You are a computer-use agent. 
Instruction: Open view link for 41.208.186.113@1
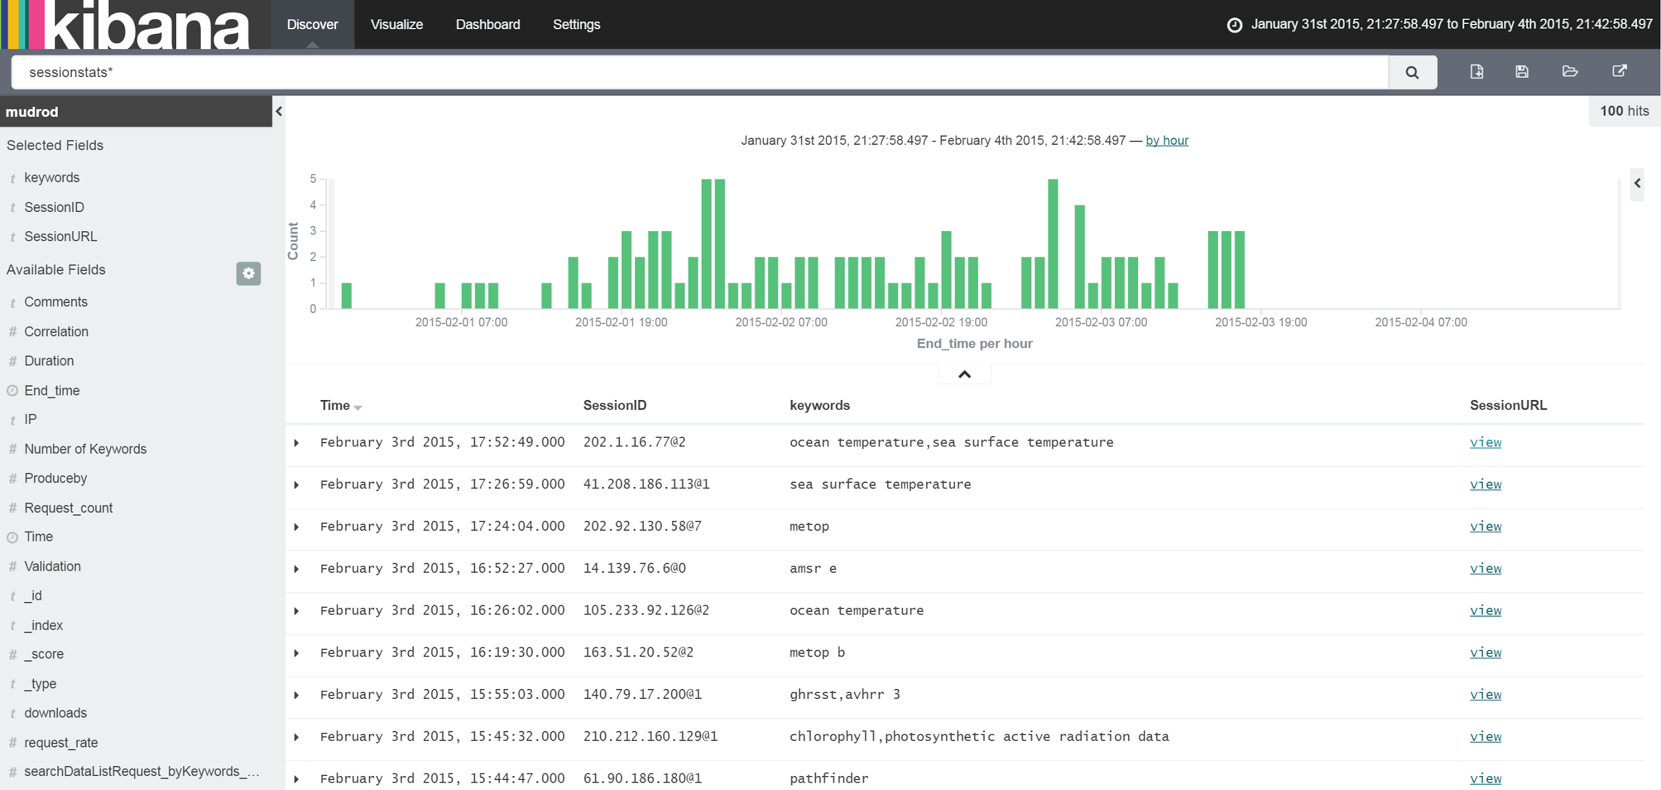click(1486, 484)
